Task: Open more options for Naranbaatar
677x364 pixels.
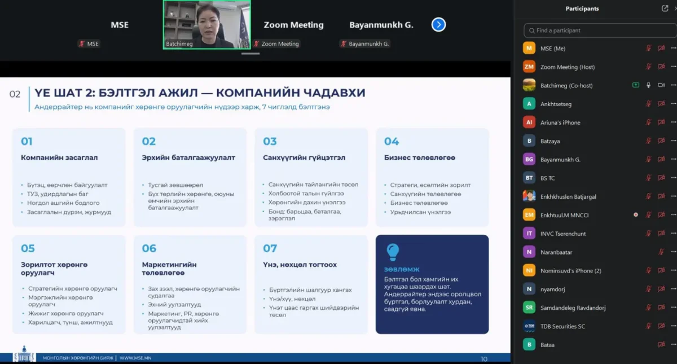Action: tap(673, 252)
